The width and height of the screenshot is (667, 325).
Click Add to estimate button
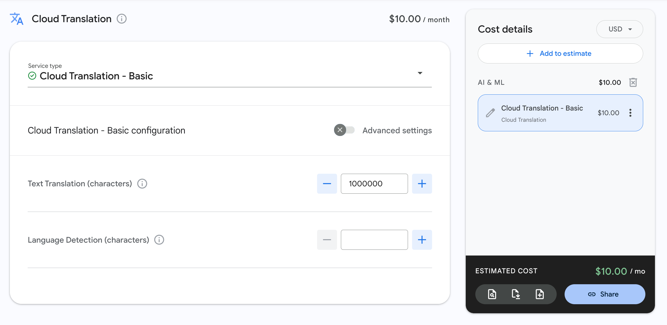coord(560,53)
